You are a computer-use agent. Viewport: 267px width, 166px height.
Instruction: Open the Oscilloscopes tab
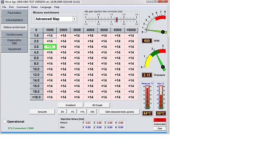tap(14, 34)
